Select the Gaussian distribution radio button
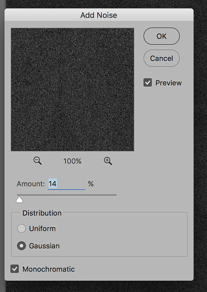 pos(21,246)
